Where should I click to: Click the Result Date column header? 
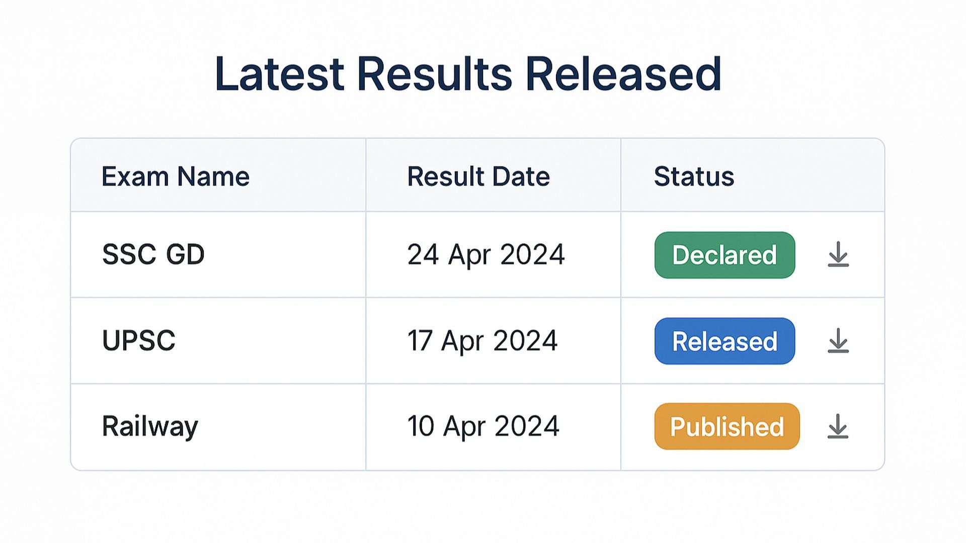478,177
